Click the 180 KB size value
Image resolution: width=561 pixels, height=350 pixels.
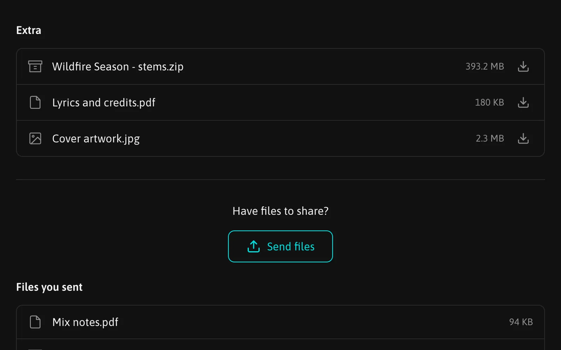click(x=489, y=103)
